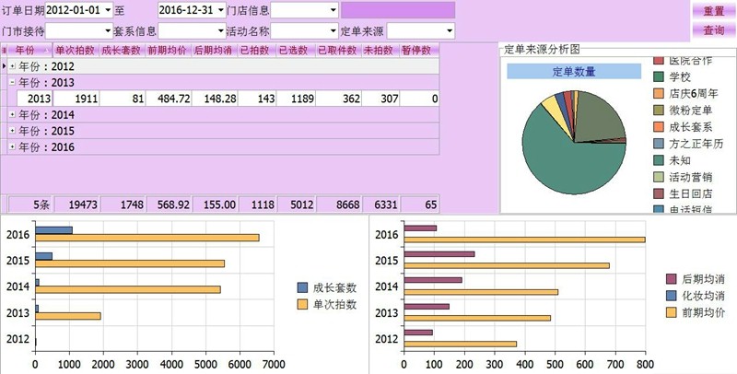Open the end date 2016-12-31 dropdown arrow
The image size is (737, 374).
(x=221, y=10)
